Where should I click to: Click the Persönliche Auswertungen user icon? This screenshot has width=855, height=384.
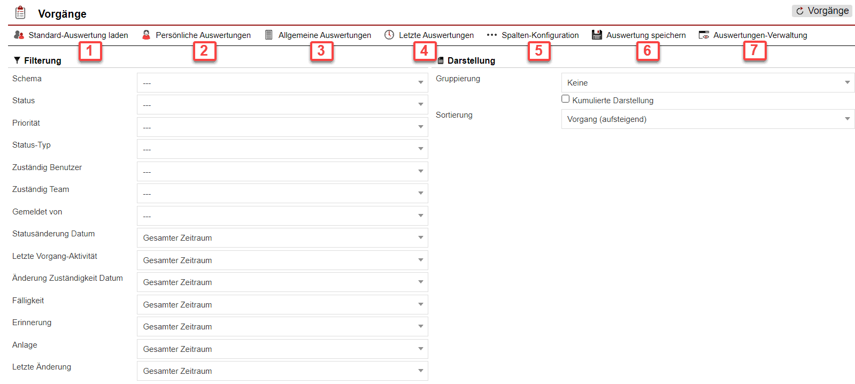(x=146, y=35)
